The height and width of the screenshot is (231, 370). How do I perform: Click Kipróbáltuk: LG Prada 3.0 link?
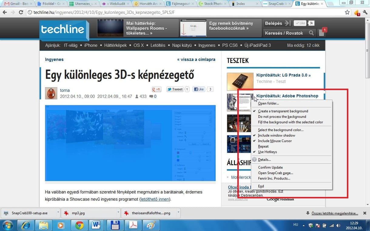tap(284, 75)
